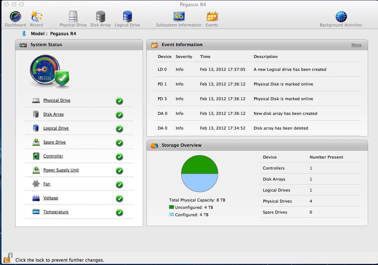Click the green Unconfigured pie segment
378x265 pixels.
(x=200, y=164)
